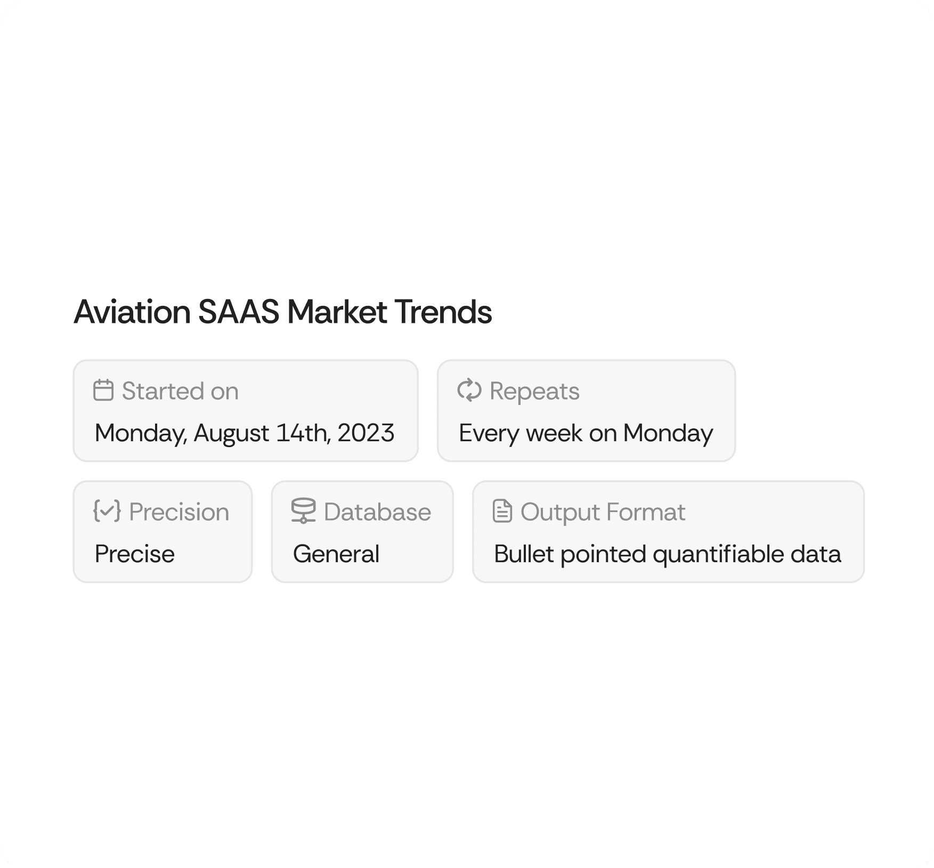
Task: Click the Aviation SAAS Market Trends title
Action: (283, 312)
